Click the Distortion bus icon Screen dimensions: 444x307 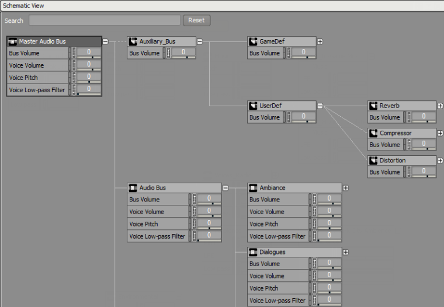(x=374, y=161)
